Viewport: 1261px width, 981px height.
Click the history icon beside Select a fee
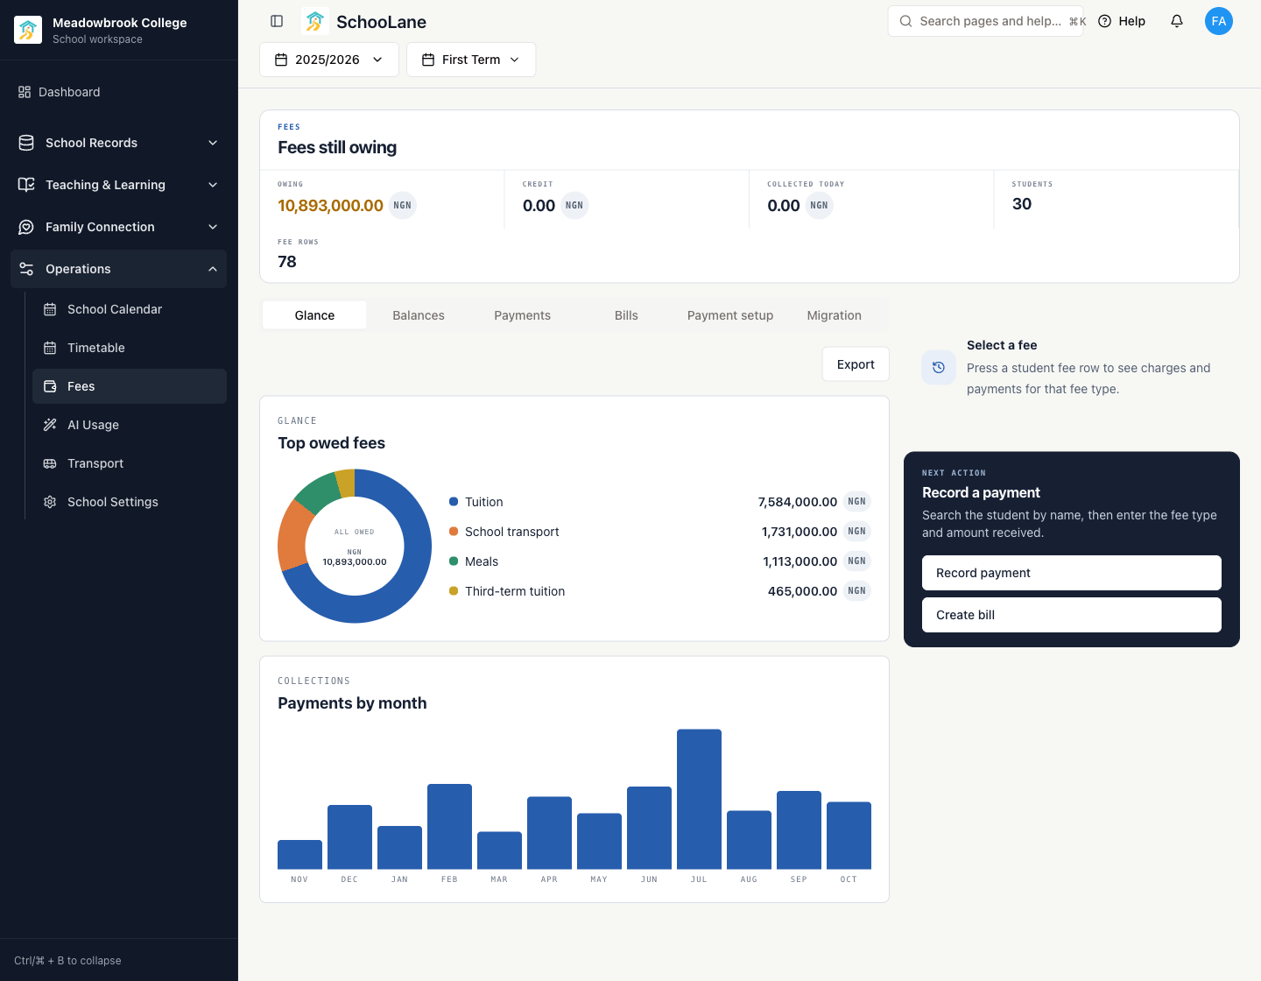pos(939,368)
